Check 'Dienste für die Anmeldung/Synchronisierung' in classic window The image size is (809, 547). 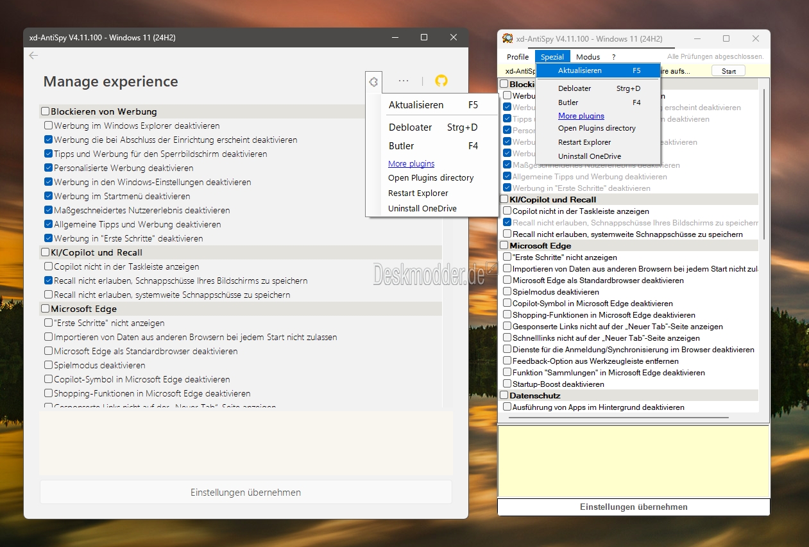(507, 349)
